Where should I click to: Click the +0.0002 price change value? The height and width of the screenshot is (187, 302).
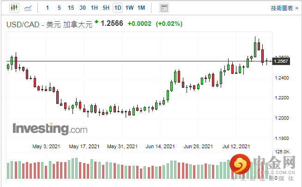click(x=139, y=24)
